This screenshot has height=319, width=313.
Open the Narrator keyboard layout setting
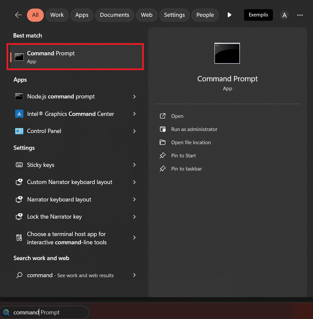click(x=75, y=199)
